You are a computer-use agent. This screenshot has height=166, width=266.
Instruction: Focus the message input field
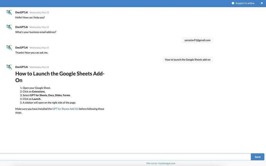(x=125, y=157)
